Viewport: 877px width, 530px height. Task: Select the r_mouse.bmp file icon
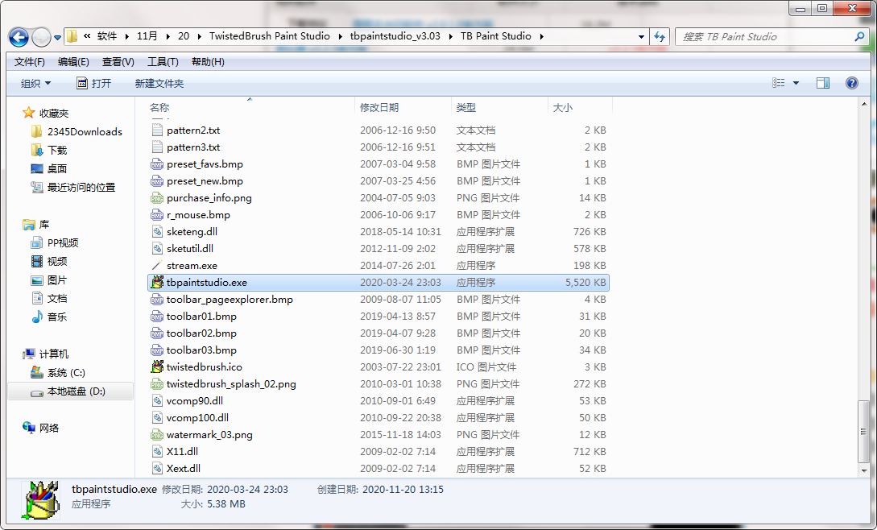157,214
